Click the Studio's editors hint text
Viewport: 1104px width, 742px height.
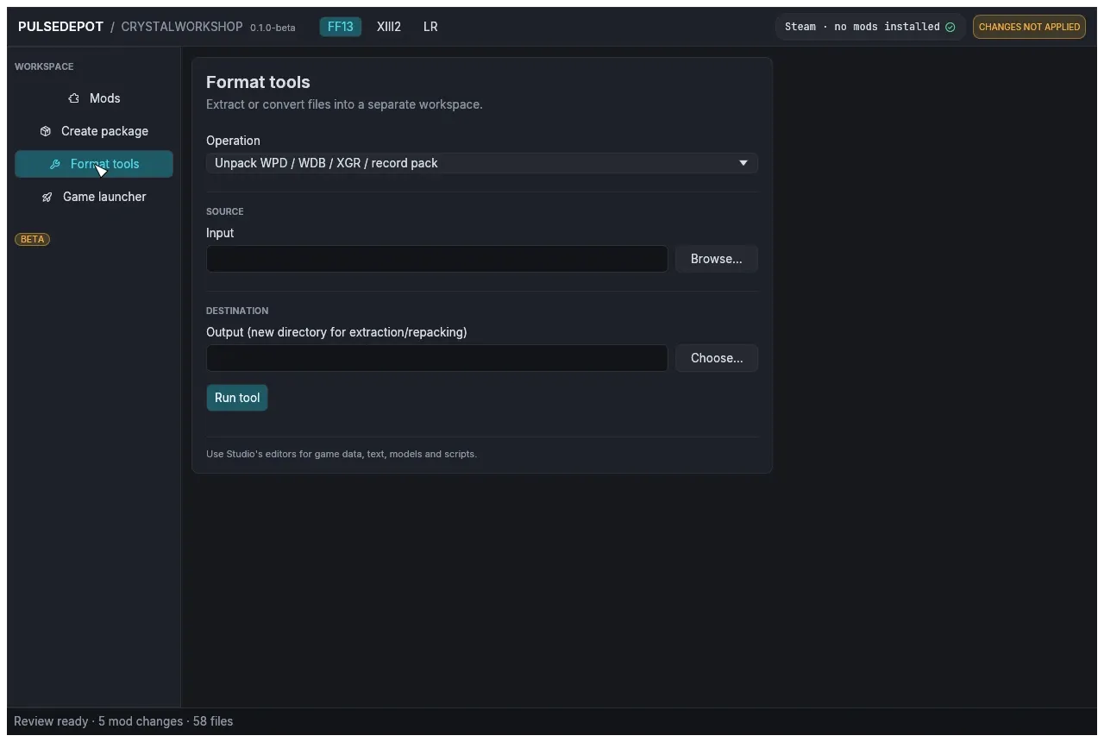point(342,454)
